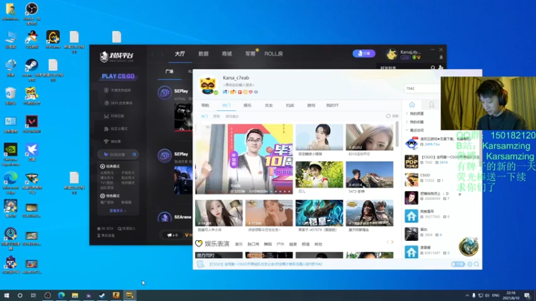
Task: Click the blue subscribe button in 5E
Action: point(364,54)
